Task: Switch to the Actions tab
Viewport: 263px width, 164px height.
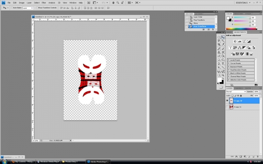Action: (199, 14)
